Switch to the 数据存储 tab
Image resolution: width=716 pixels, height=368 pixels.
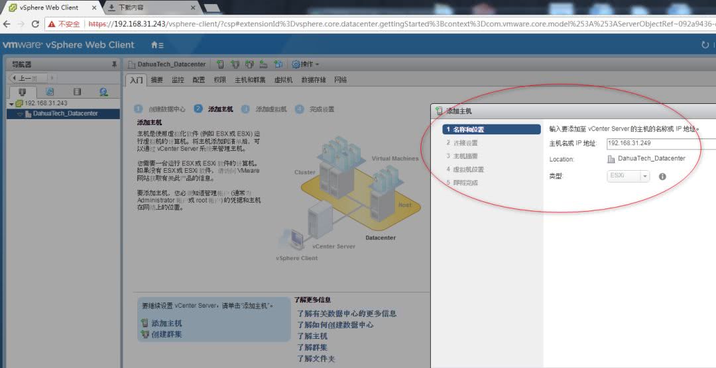point(313,80)
